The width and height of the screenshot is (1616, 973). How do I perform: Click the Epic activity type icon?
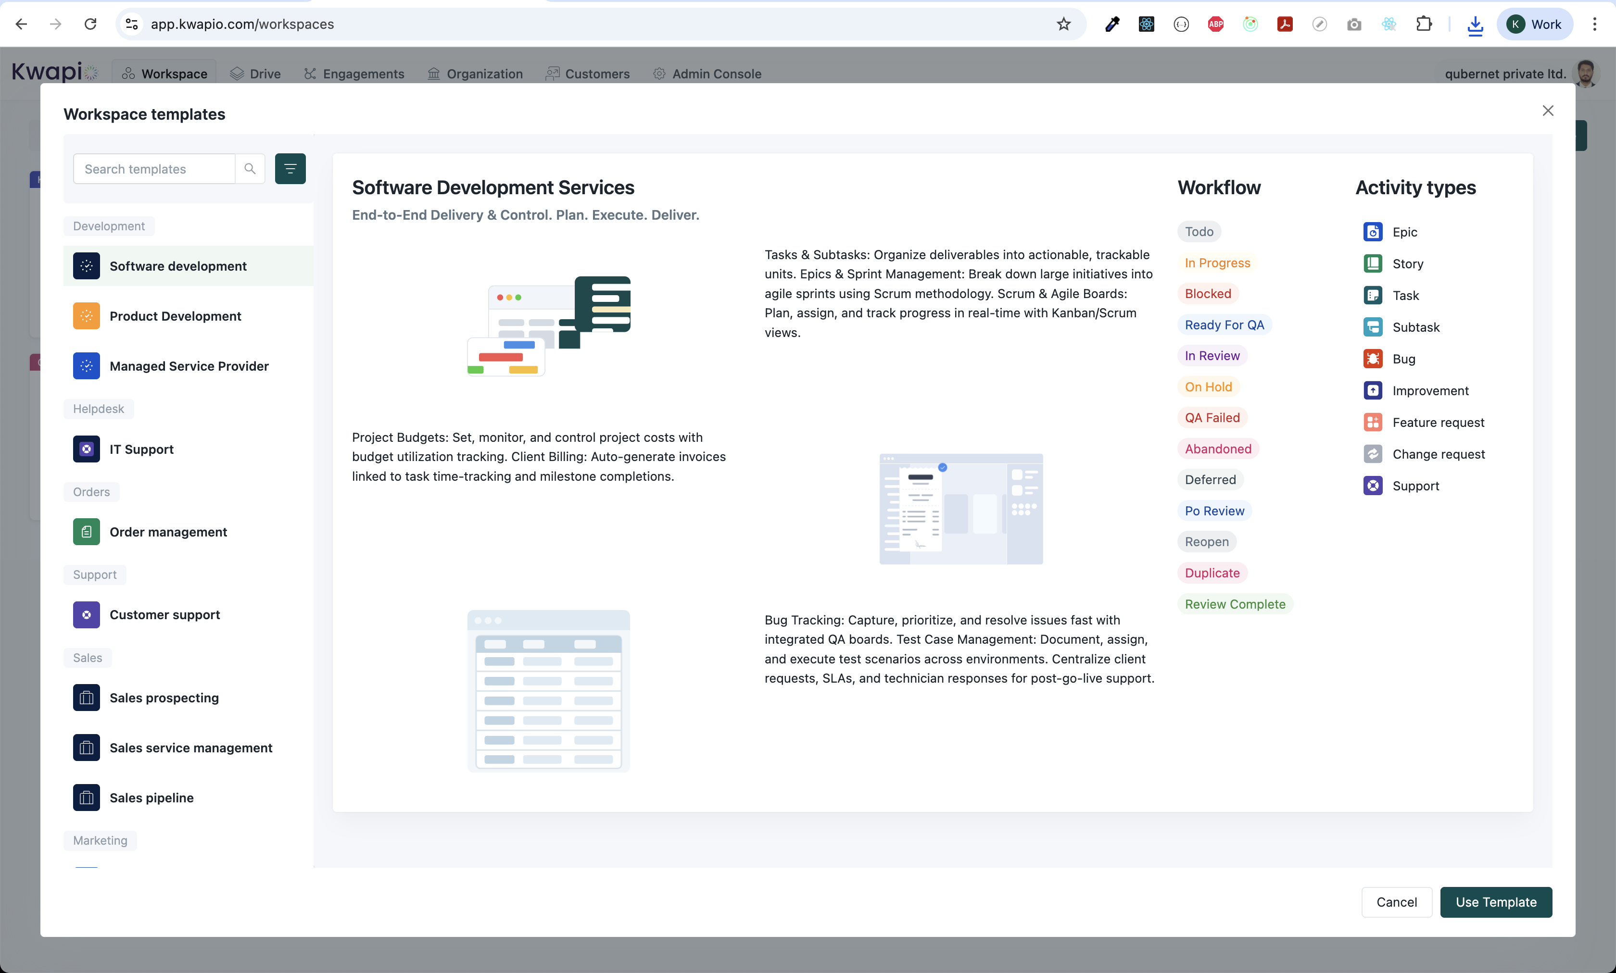coord(1373,232)
